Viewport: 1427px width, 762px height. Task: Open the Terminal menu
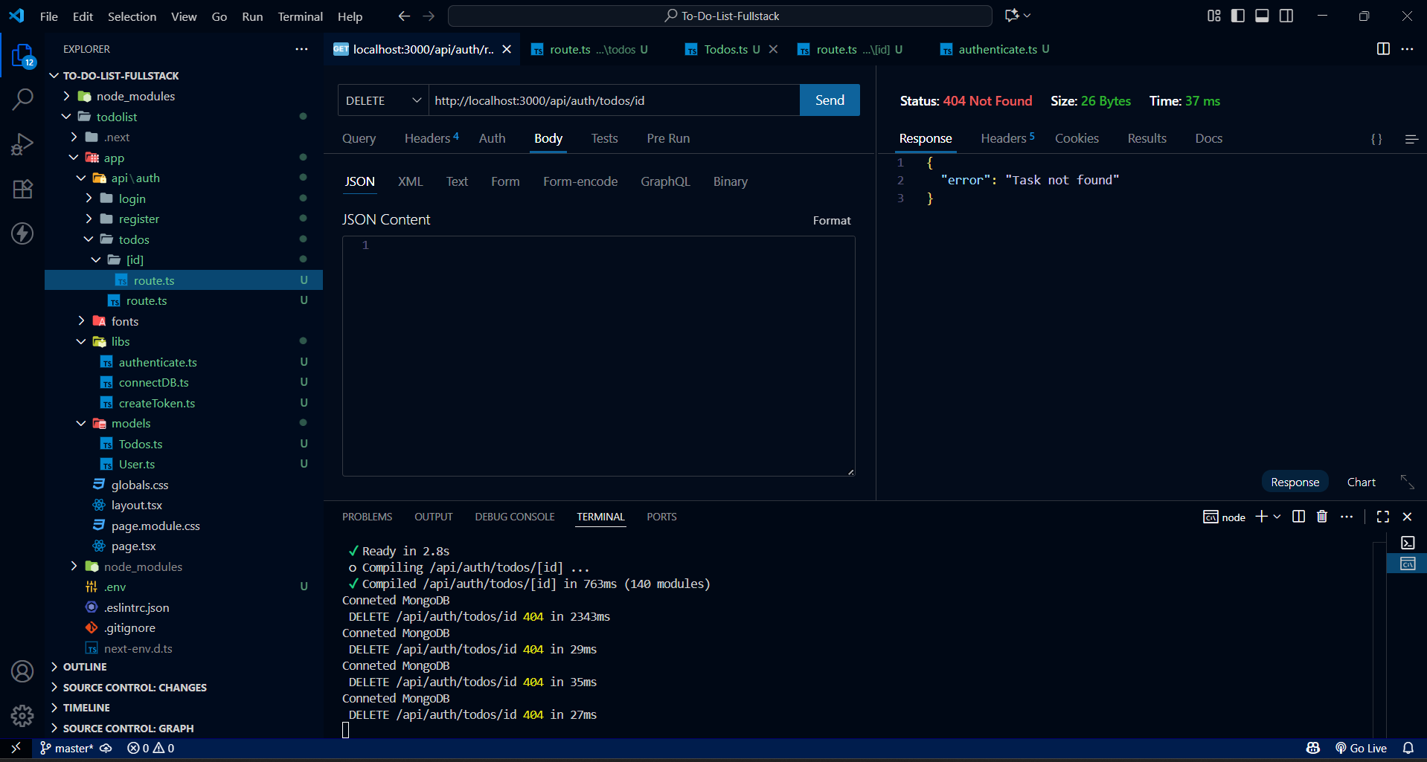click(300, 16)
